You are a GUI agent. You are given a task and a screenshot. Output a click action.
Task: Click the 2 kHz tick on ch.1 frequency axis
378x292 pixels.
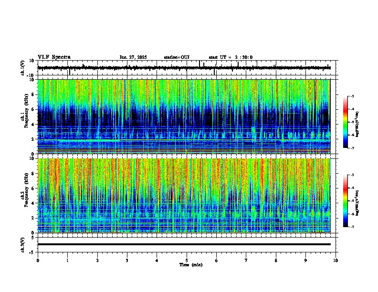[x=33, y=139]
